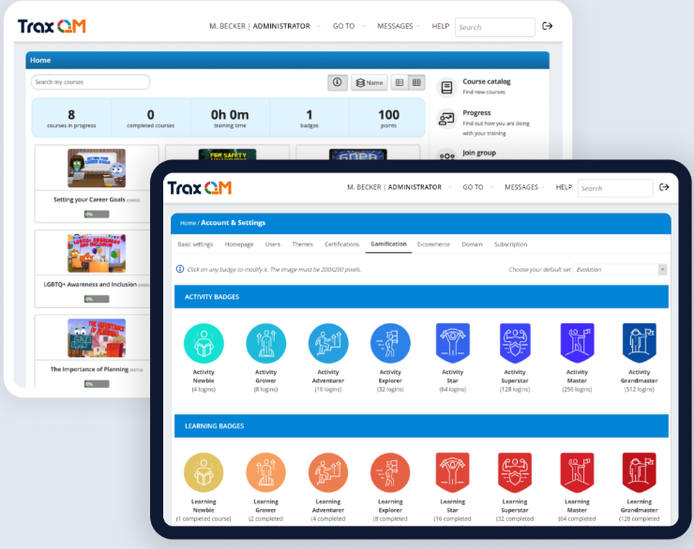Open the Certifications tab
This screenshot has height=549, width=694.
tap(342, 244)
